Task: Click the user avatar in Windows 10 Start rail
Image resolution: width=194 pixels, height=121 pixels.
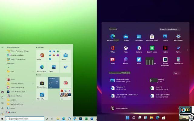Action: [x=2, y=92]
